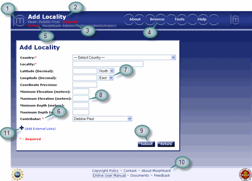Click the blue plus icon for external links
Viewport: 252px width, 181px height.
point(22,128)
